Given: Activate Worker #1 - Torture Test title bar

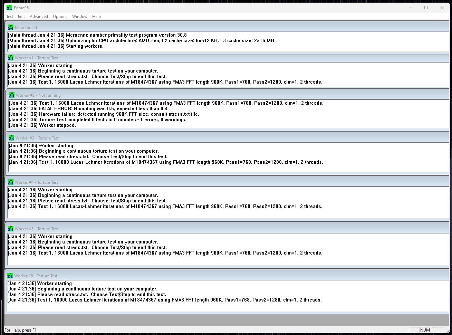Looking at the screenshot, I should pos(228,58).
